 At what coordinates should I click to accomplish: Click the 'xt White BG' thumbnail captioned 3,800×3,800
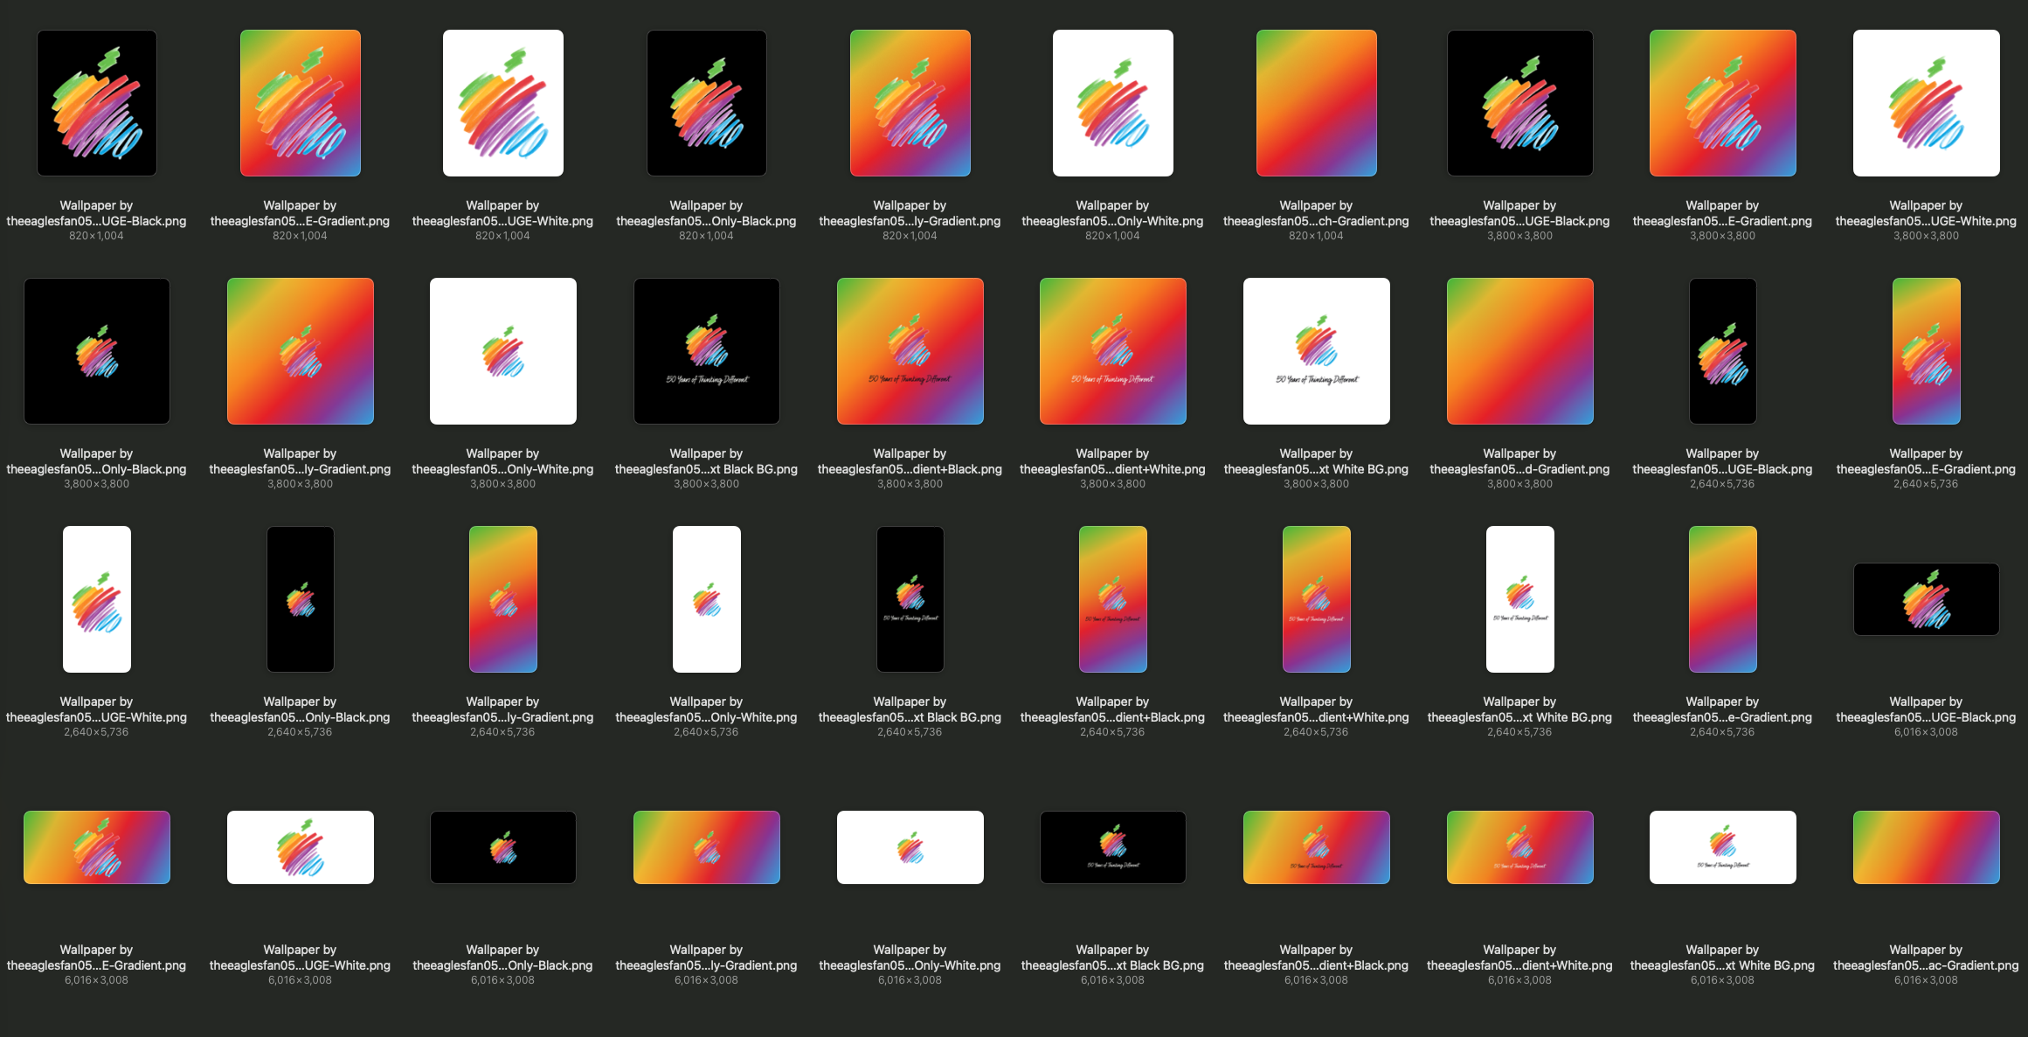(1317, 351)
